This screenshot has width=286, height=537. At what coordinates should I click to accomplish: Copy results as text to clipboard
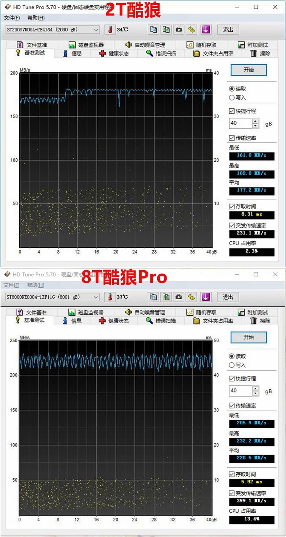(153, 30)
